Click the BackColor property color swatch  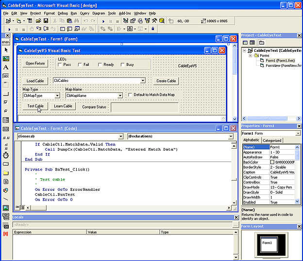(272, 161)
